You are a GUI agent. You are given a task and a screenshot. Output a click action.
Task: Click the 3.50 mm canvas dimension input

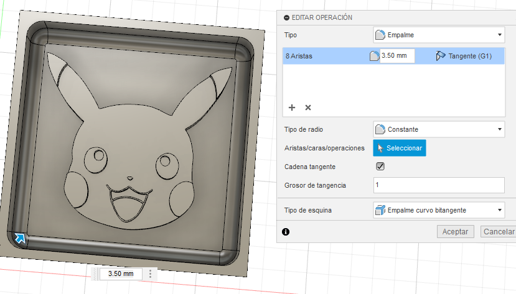[121, 273]
